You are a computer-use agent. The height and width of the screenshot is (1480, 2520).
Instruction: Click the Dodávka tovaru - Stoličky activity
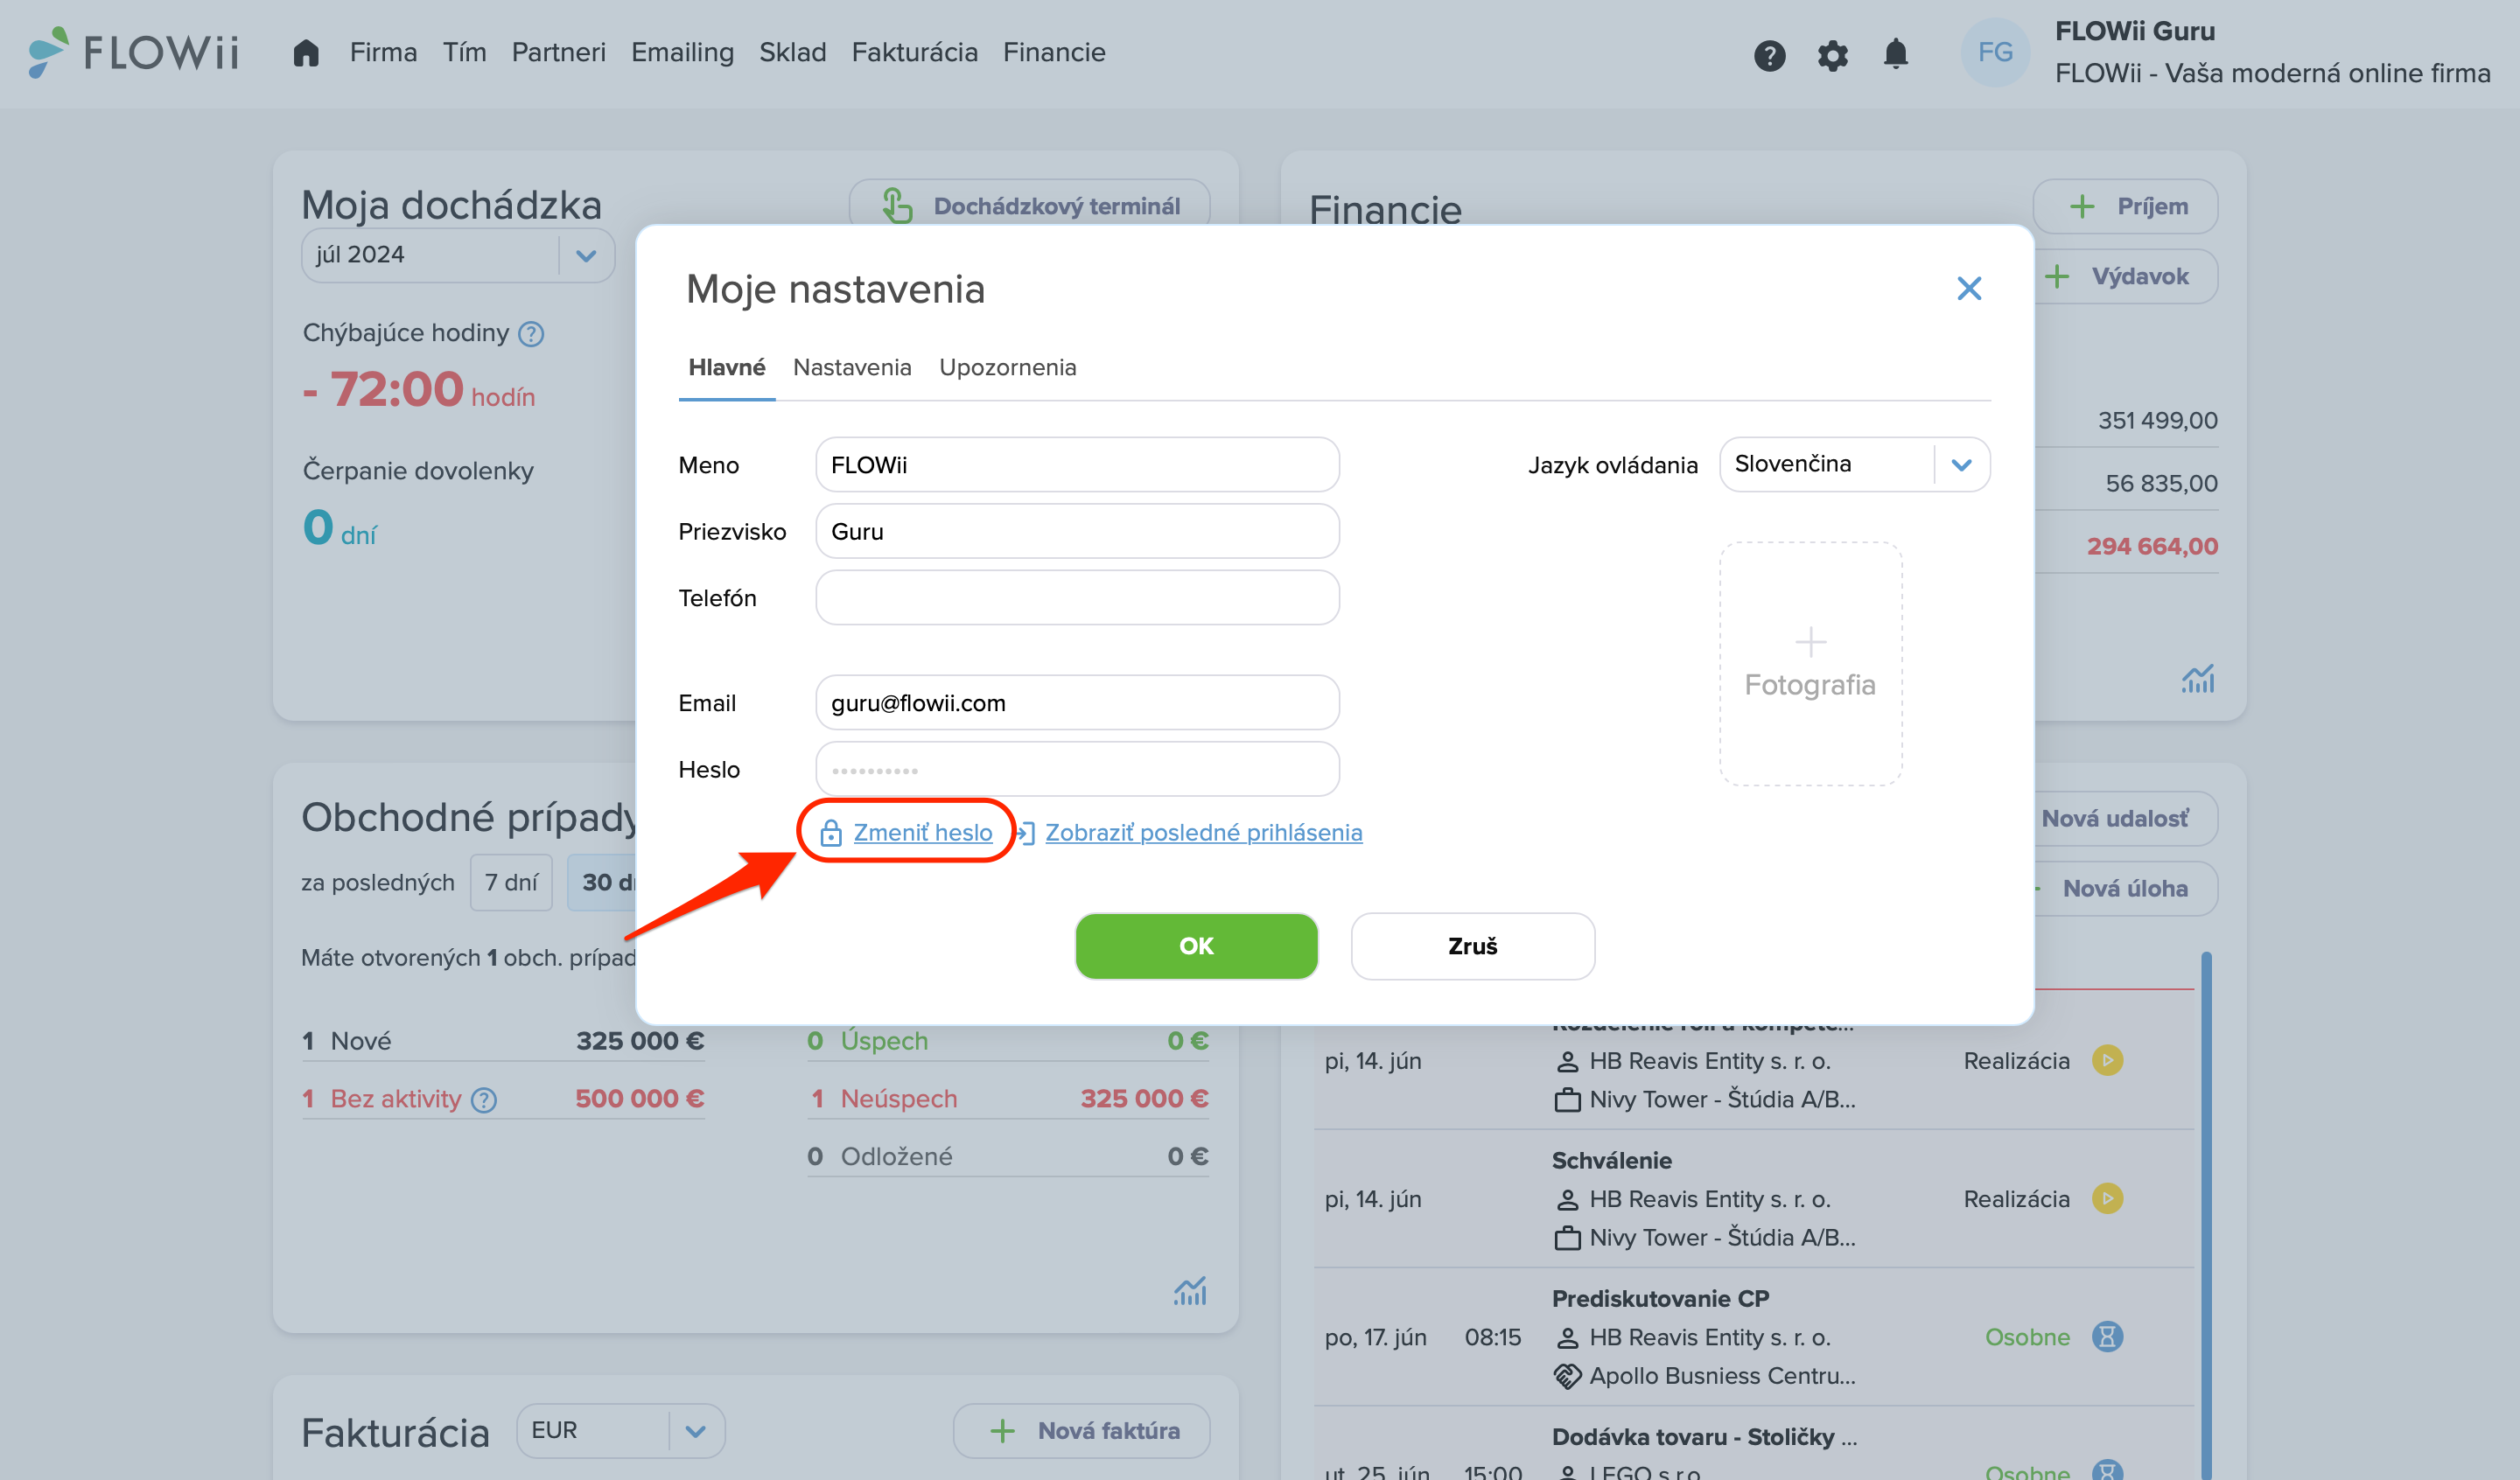click(x=1704, y=1437)
